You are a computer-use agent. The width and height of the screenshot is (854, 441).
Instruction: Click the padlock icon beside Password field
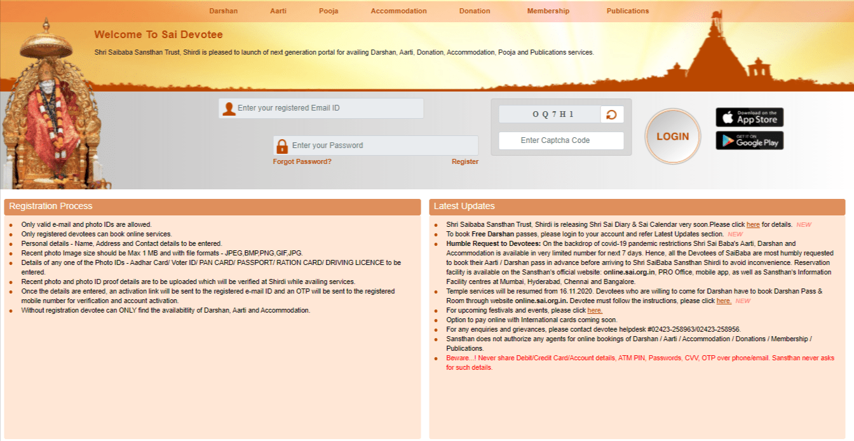(282, 146)
